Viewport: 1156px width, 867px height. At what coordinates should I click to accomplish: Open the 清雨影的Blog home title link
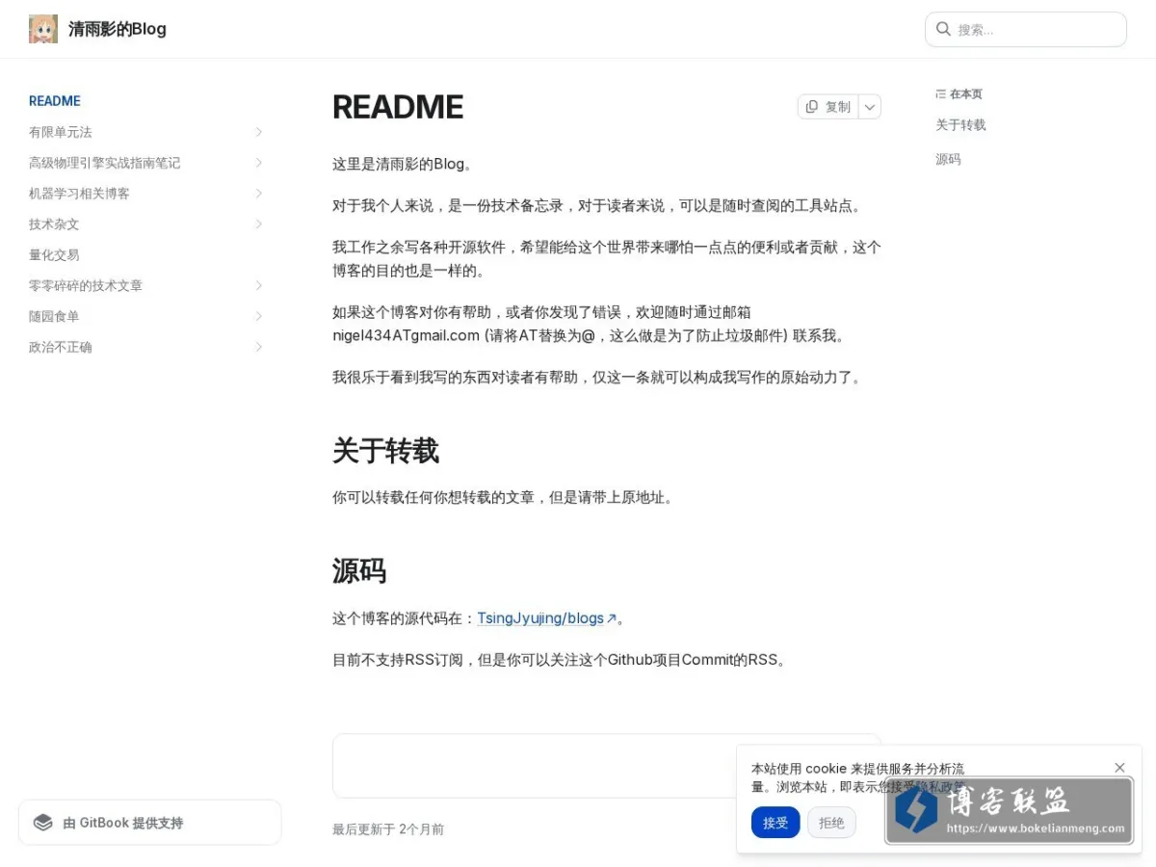click(118, 29)
